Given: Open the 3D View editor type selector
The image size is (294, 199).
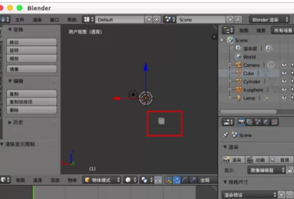Looking at the screenshot, I should pyautogui.click(x=5, y=180).
